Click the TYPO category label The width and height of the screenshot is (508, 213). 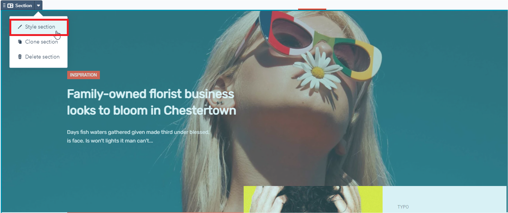click(x=403, y=207)
